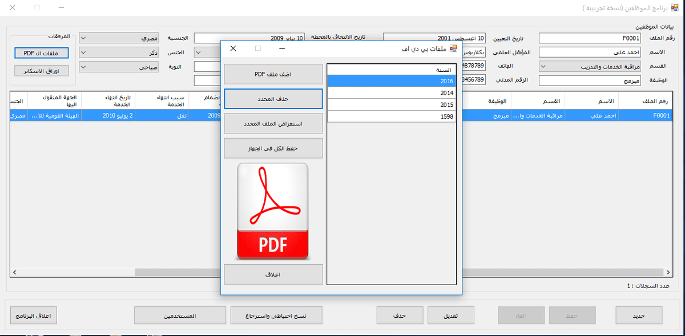685x336 pixels.
Task: Close the ملفات بي دي اف dialog
Action: (233, 48)
